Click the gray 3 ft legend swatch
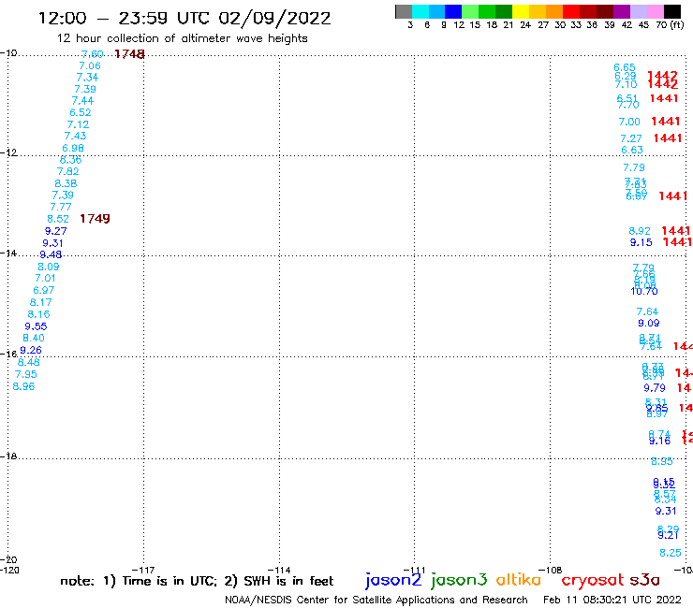Viewport: 693px width, 608px height. coord(404,11)
